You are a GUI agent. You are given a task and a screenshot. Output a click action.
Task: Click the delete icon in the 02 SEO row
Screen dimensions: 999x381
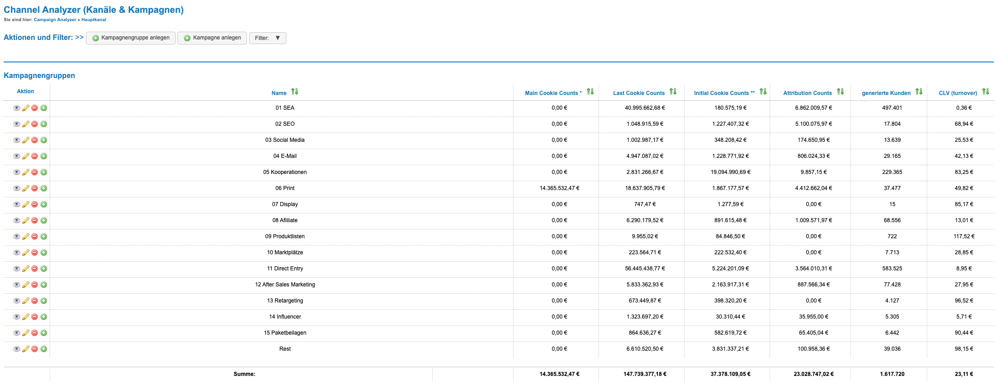pyautogui.click(x=34, y=124)
